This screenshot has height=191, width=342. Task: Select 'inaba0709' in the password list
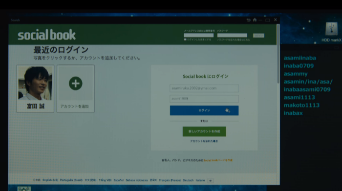(x=299, y=66)
